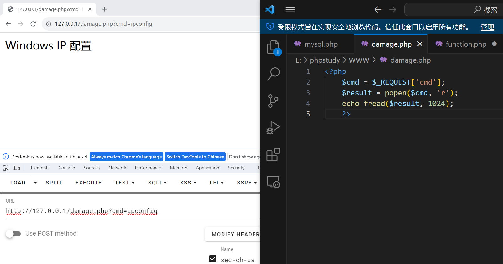Viewport: 503px width, 264px height.
Task: Open the Security tab in DevTools
Action: point(236,168)
